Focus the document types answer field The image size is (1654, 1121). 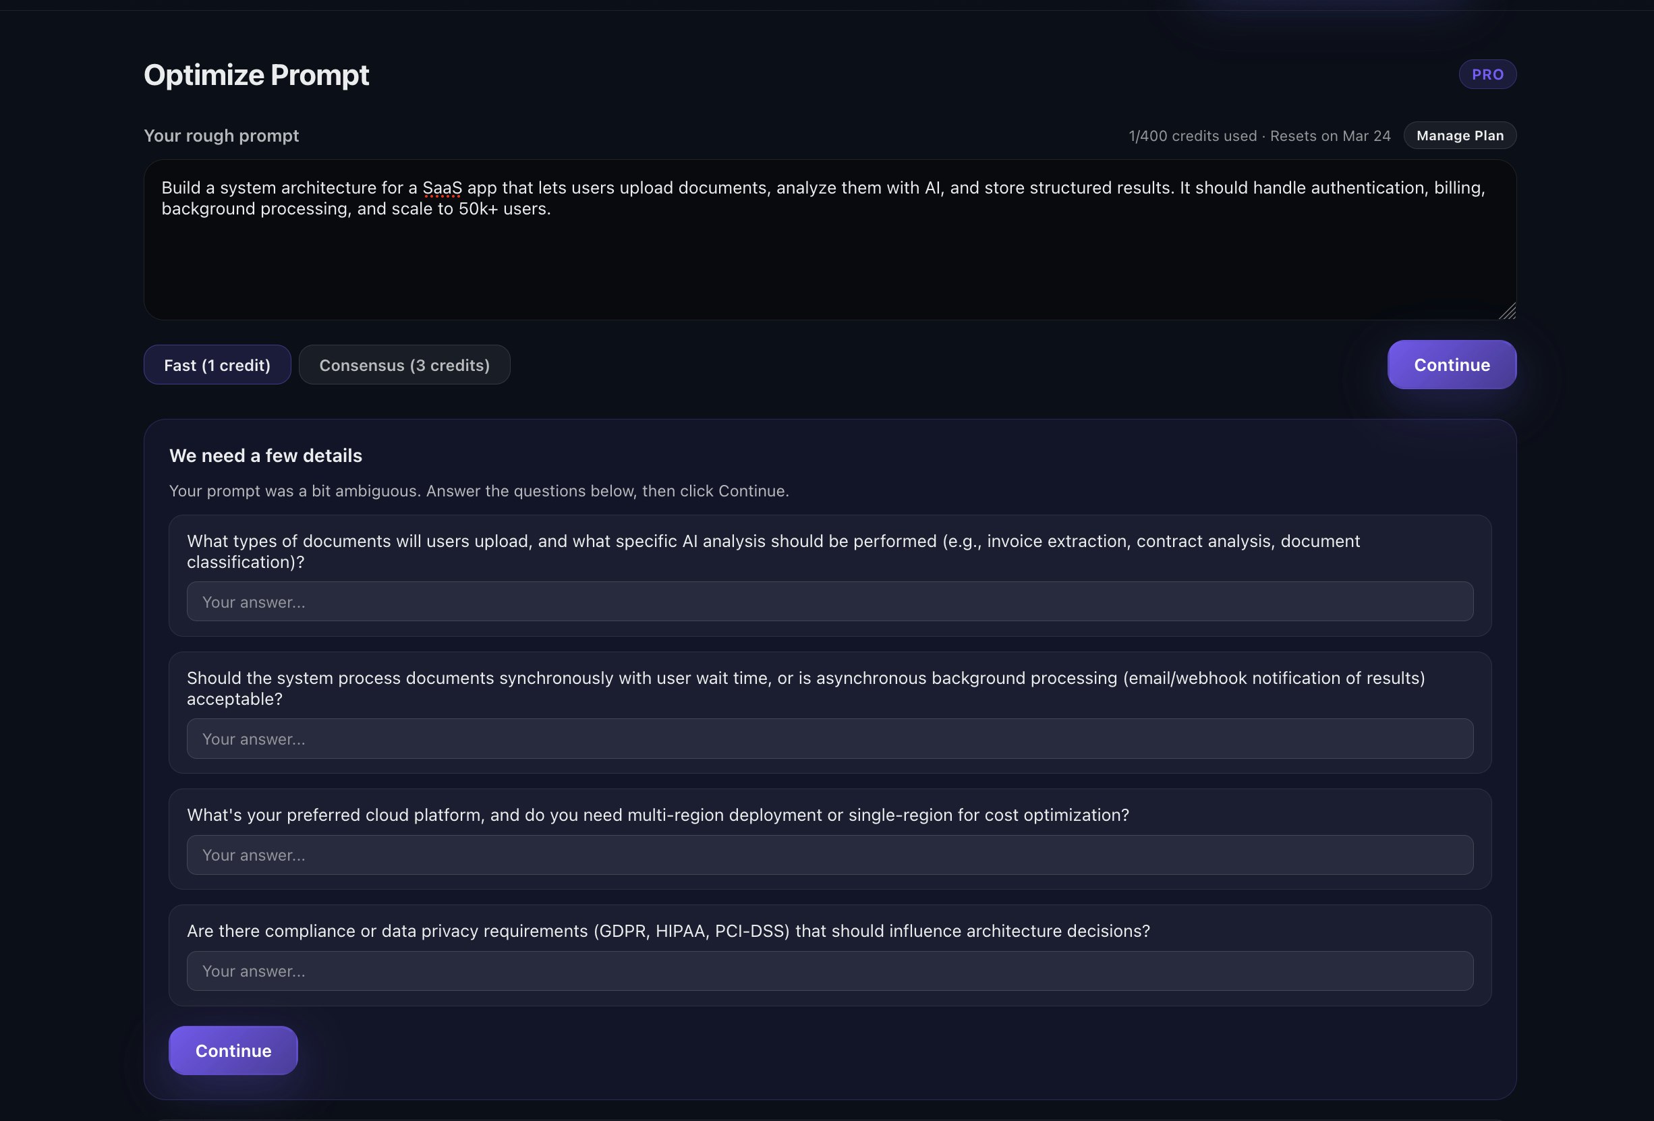829,602
